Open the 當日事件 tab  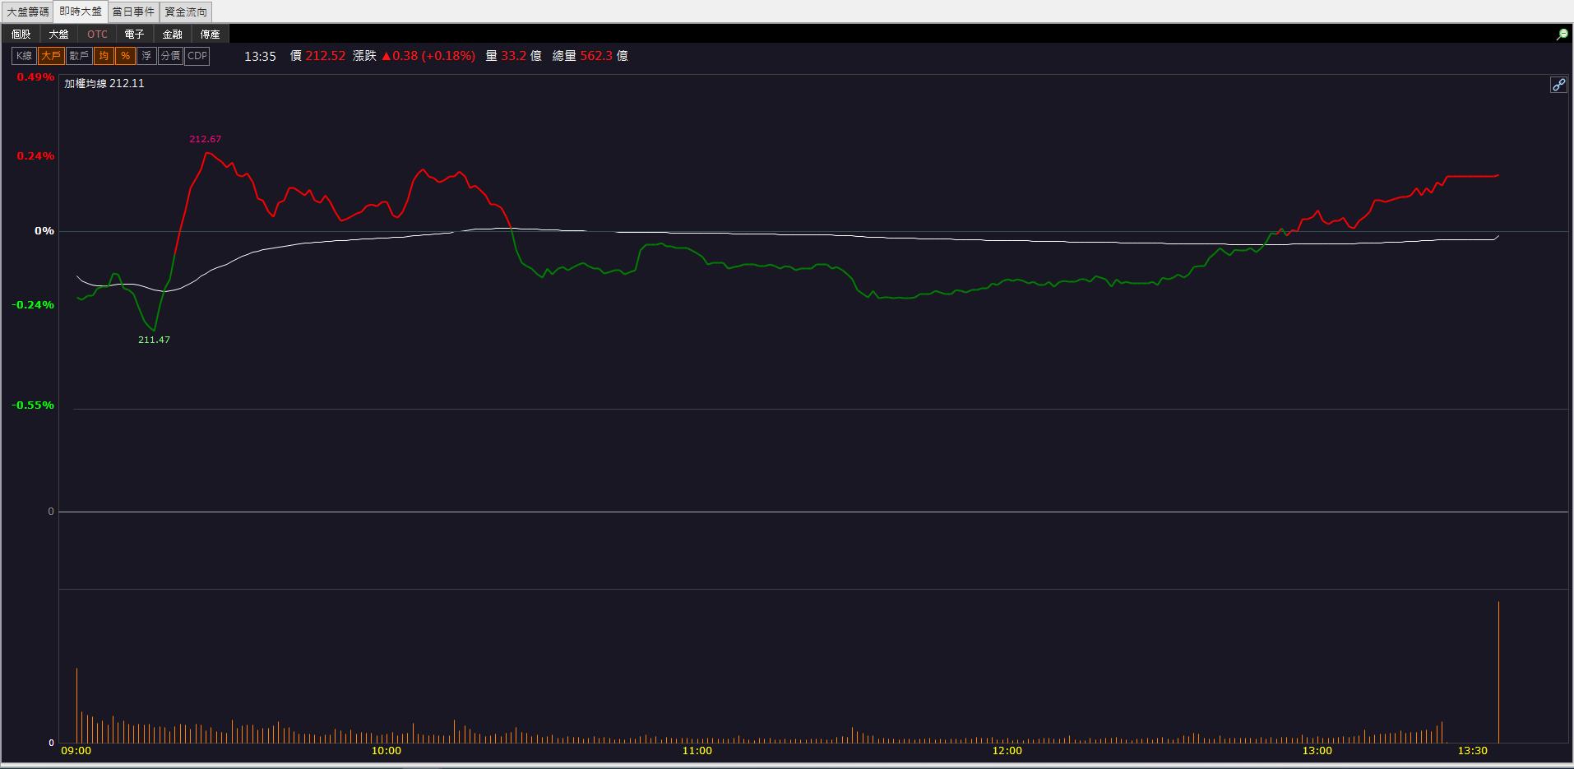(x=133, y=12)
